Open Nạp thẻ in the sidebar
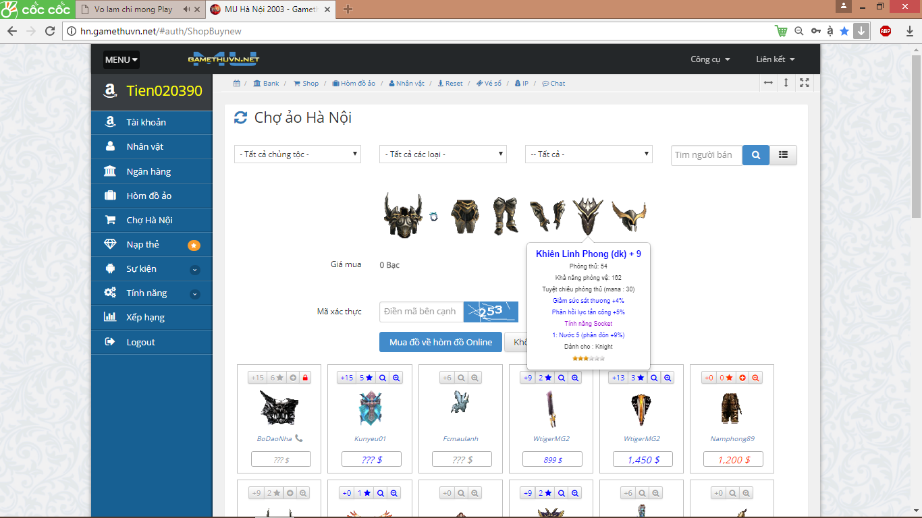The image size is (922, 518). 152,244
